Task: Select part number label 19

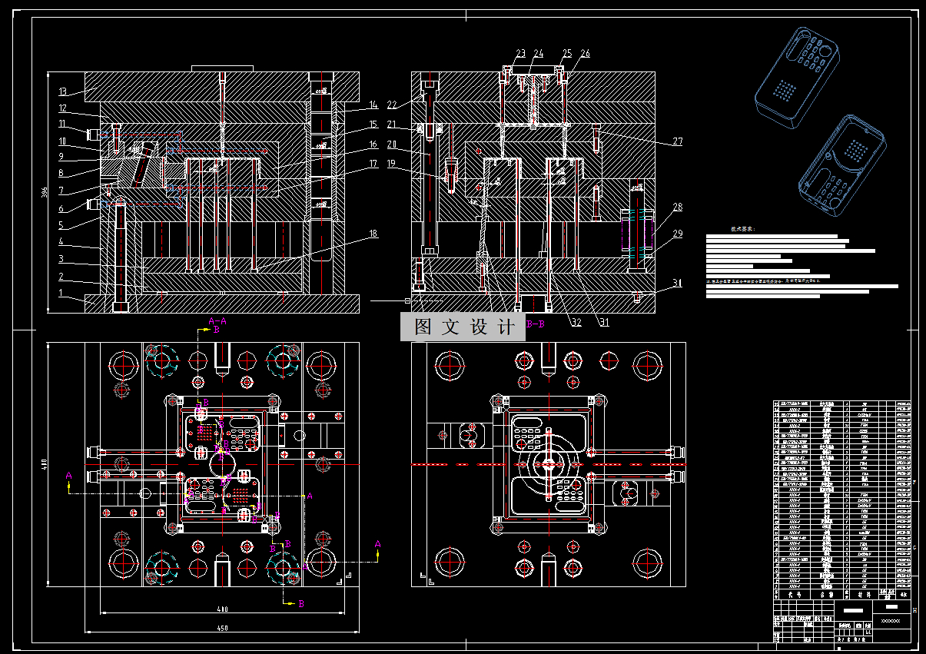Action: (x=391, y=163)
